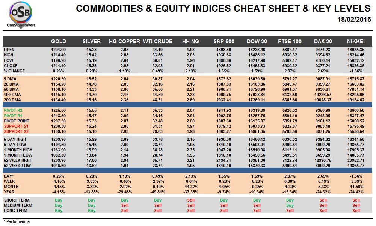Select the Gold OPEN value 1201.90
376x226 pixels.
(59, 50)
